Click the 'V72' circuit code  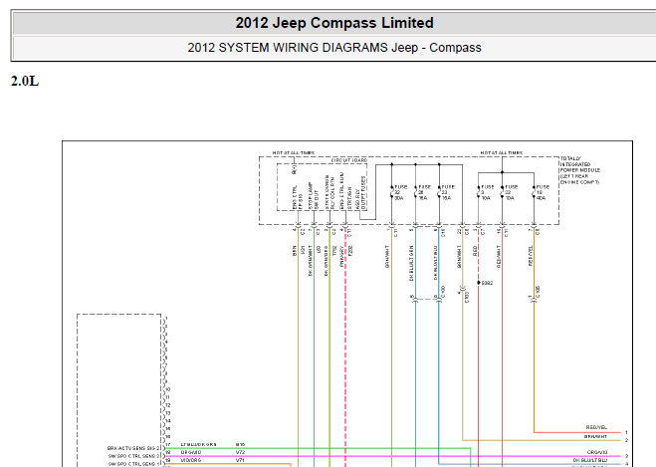(x=240, y=452)
